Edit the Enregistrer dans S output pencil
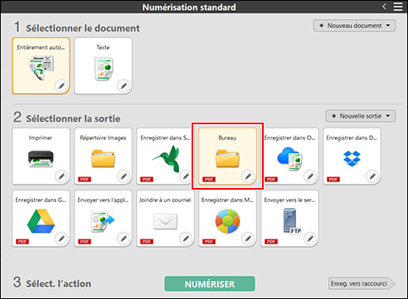Image resolution: width=408 pixels, height=299 pixels. tap(186, 176)
